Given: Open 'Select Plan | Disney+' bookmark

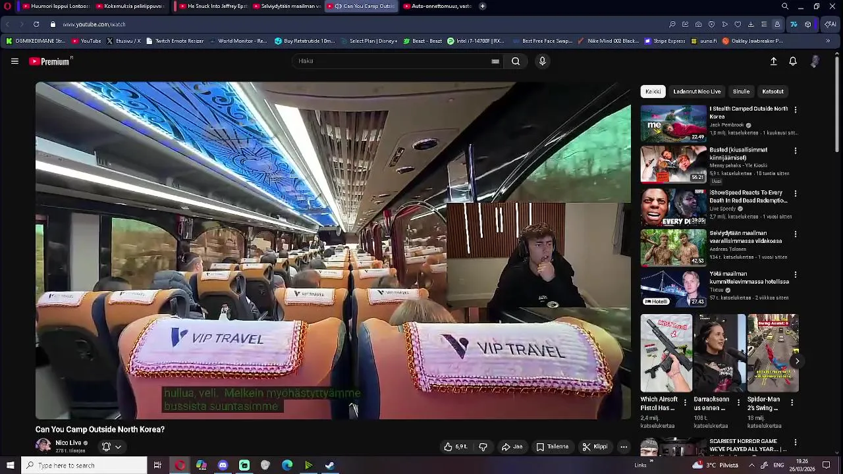Looking at the screenshot, I should pos(368,41).
